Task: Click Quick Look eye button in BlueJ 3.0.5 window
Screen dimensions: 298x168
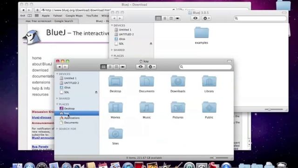Action: (195, 18)
